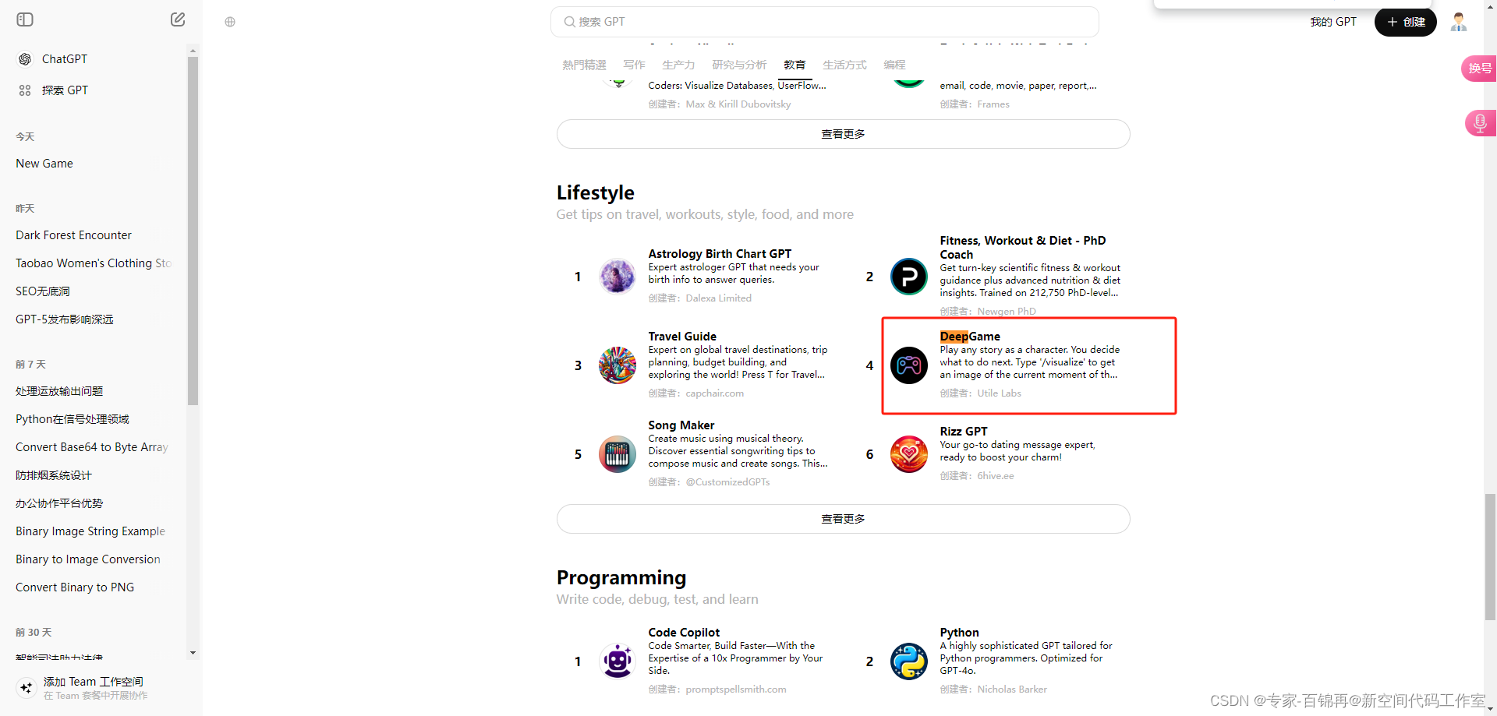1497x716 pixels.
Task: Open 我的 GPT link
Action: (x=1333, y=22)
